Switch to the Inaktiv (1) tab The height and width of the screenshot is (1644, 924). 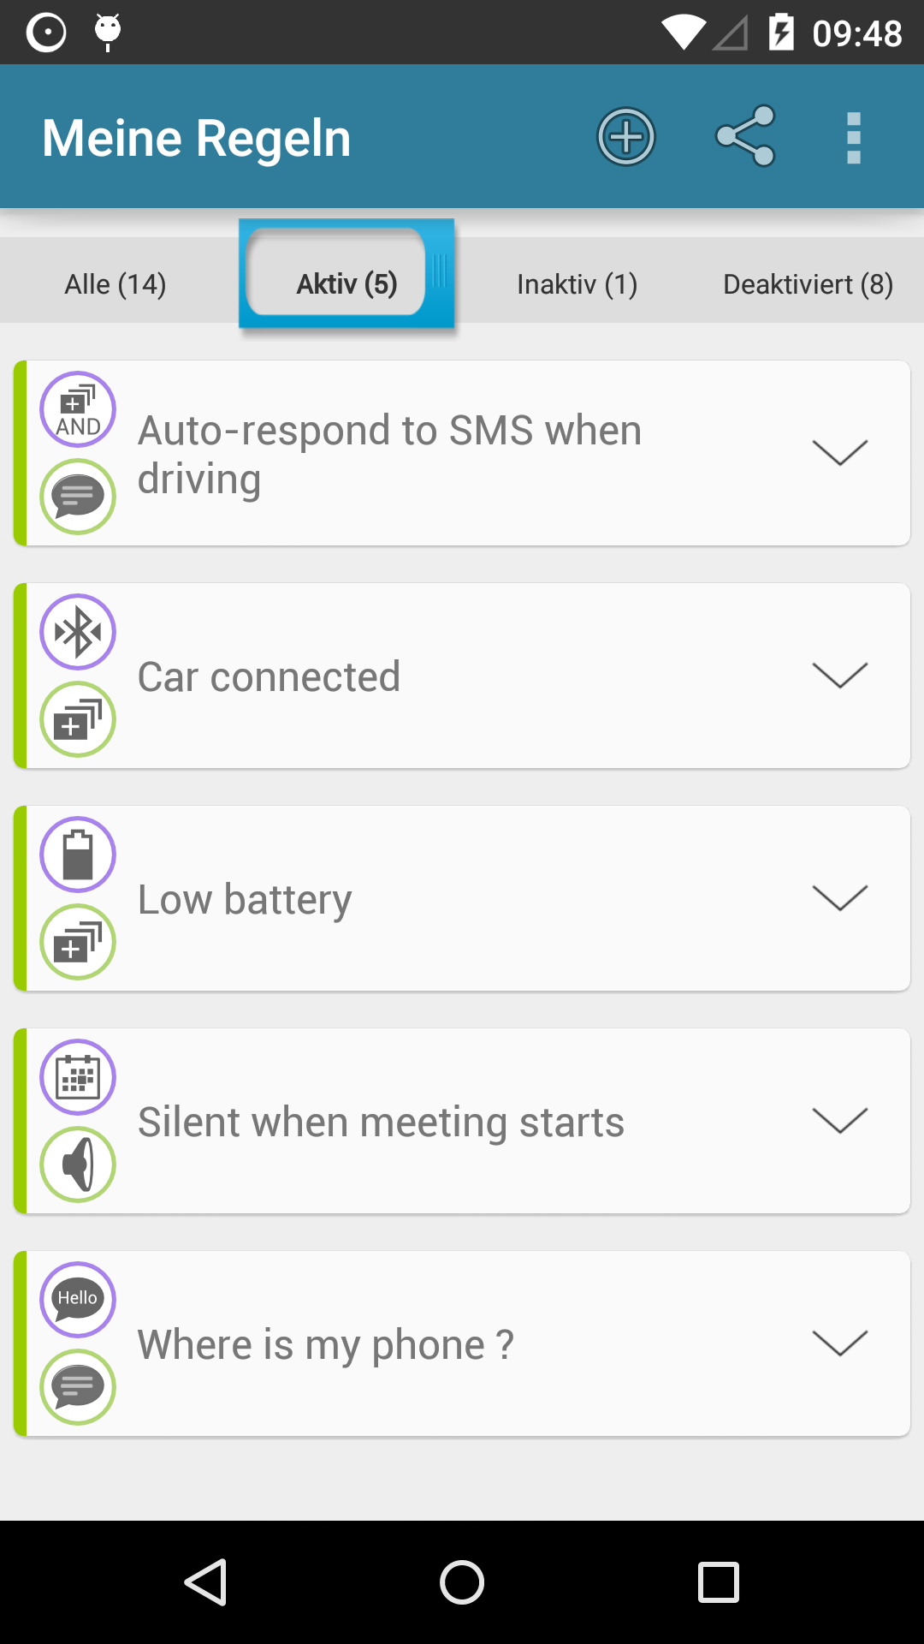(577, 283)
